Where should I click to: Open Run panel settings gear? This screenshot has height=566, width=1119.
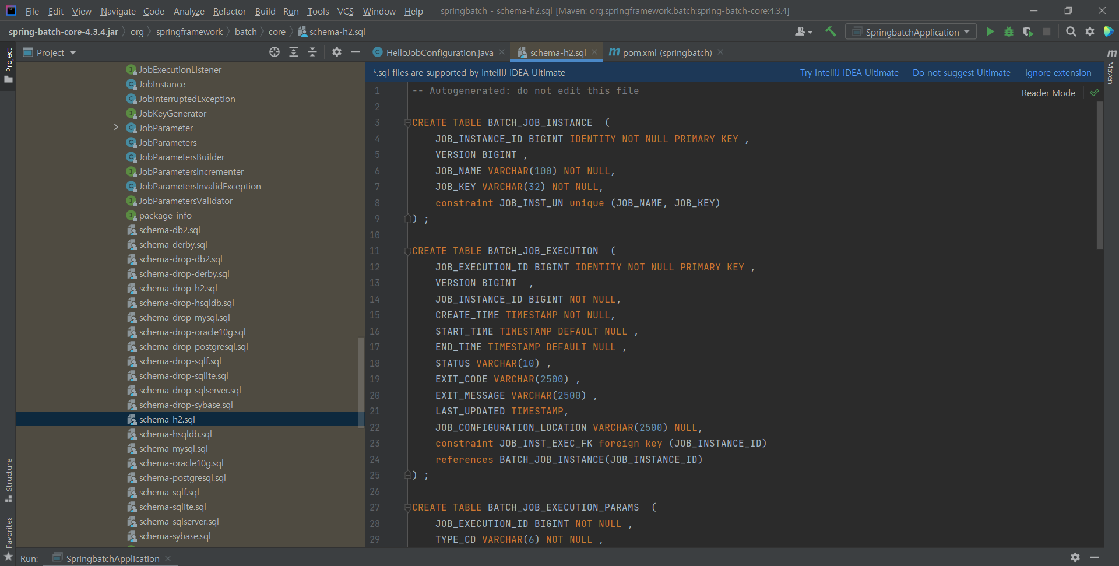(1075, 558)
